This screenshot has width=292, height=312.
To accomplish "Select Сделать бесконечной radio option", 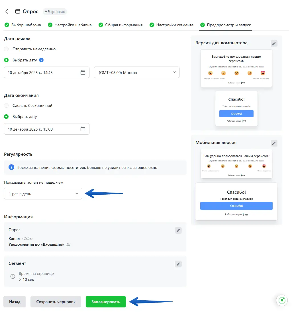I will tap(6, 106).
